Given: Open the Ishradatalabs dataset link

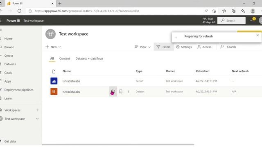Looking at the screenshot, I should (x=71, y=91).
